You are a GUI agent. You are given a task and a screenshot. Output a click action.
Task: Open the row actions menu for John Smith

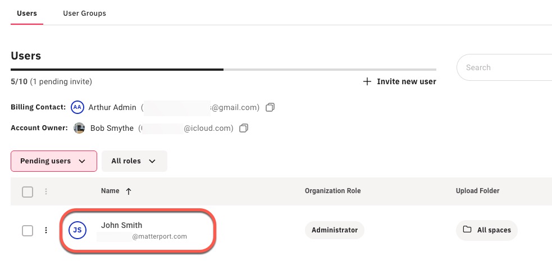pyautogui.click(x=46, y=230)
